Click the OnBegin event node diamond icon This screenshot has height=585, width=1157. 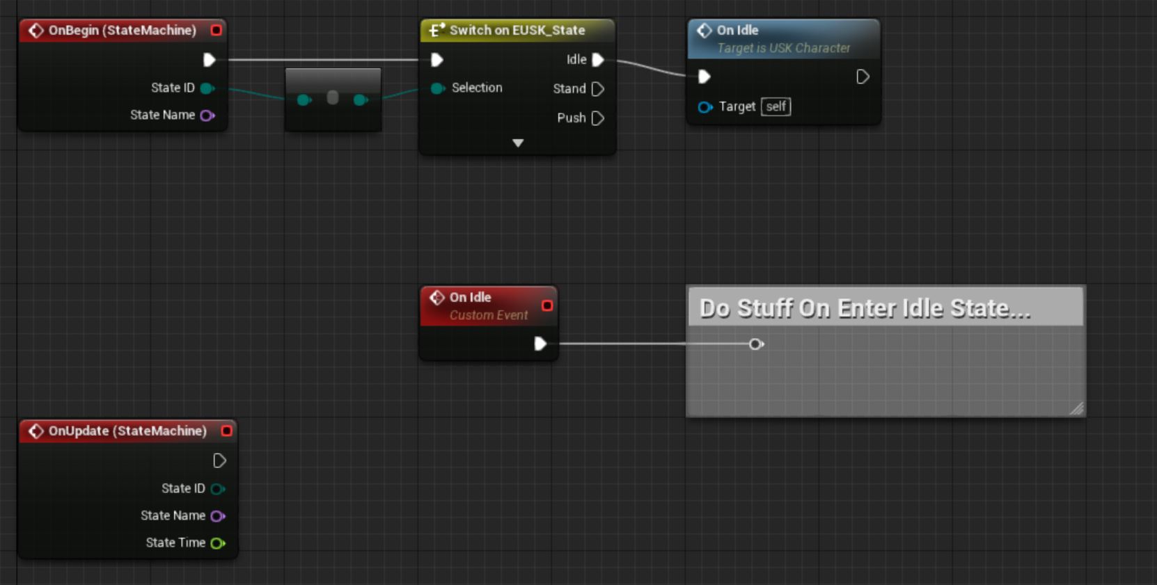point(36,31)
